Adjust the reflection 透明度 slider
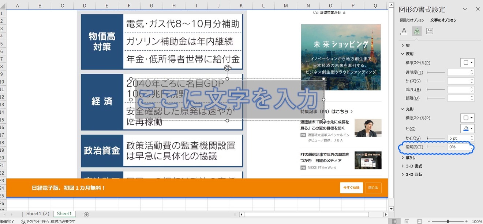Viewport: 483px width, 224px height. pyautogui.click(x=436, y=73)
